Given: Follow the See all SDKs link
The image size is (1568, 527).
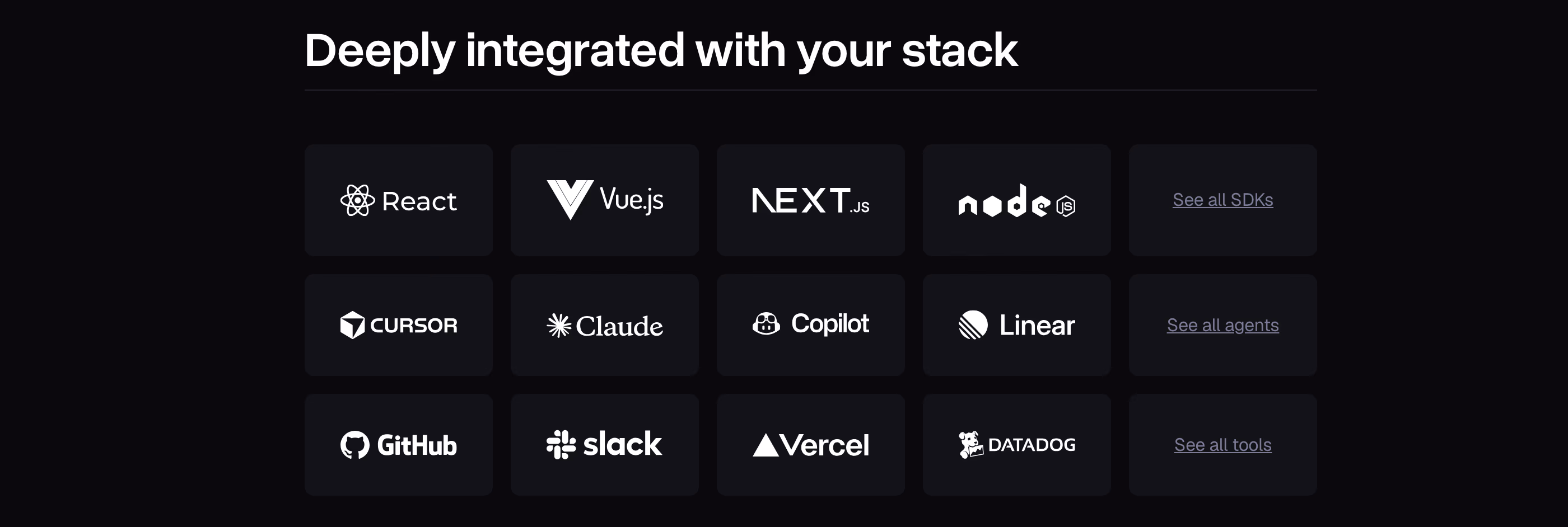Looking at the screenshot, I should click(1222, 200).
